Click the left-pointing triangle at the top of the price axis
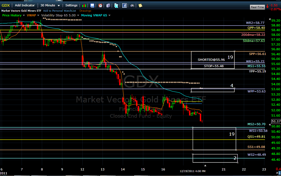Viewport: 281px width, 176px height. (269, 19)
